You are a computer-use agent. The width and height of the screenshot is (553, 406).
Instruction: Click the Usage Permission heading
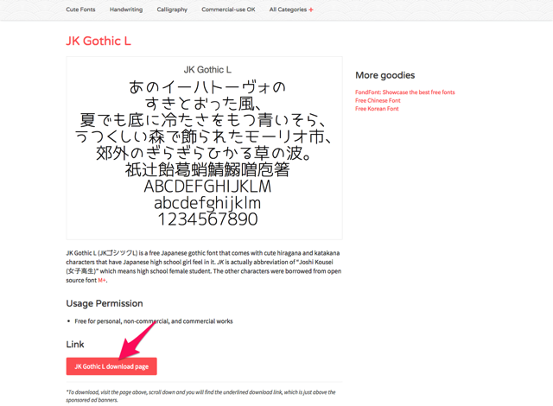point(105,303)
